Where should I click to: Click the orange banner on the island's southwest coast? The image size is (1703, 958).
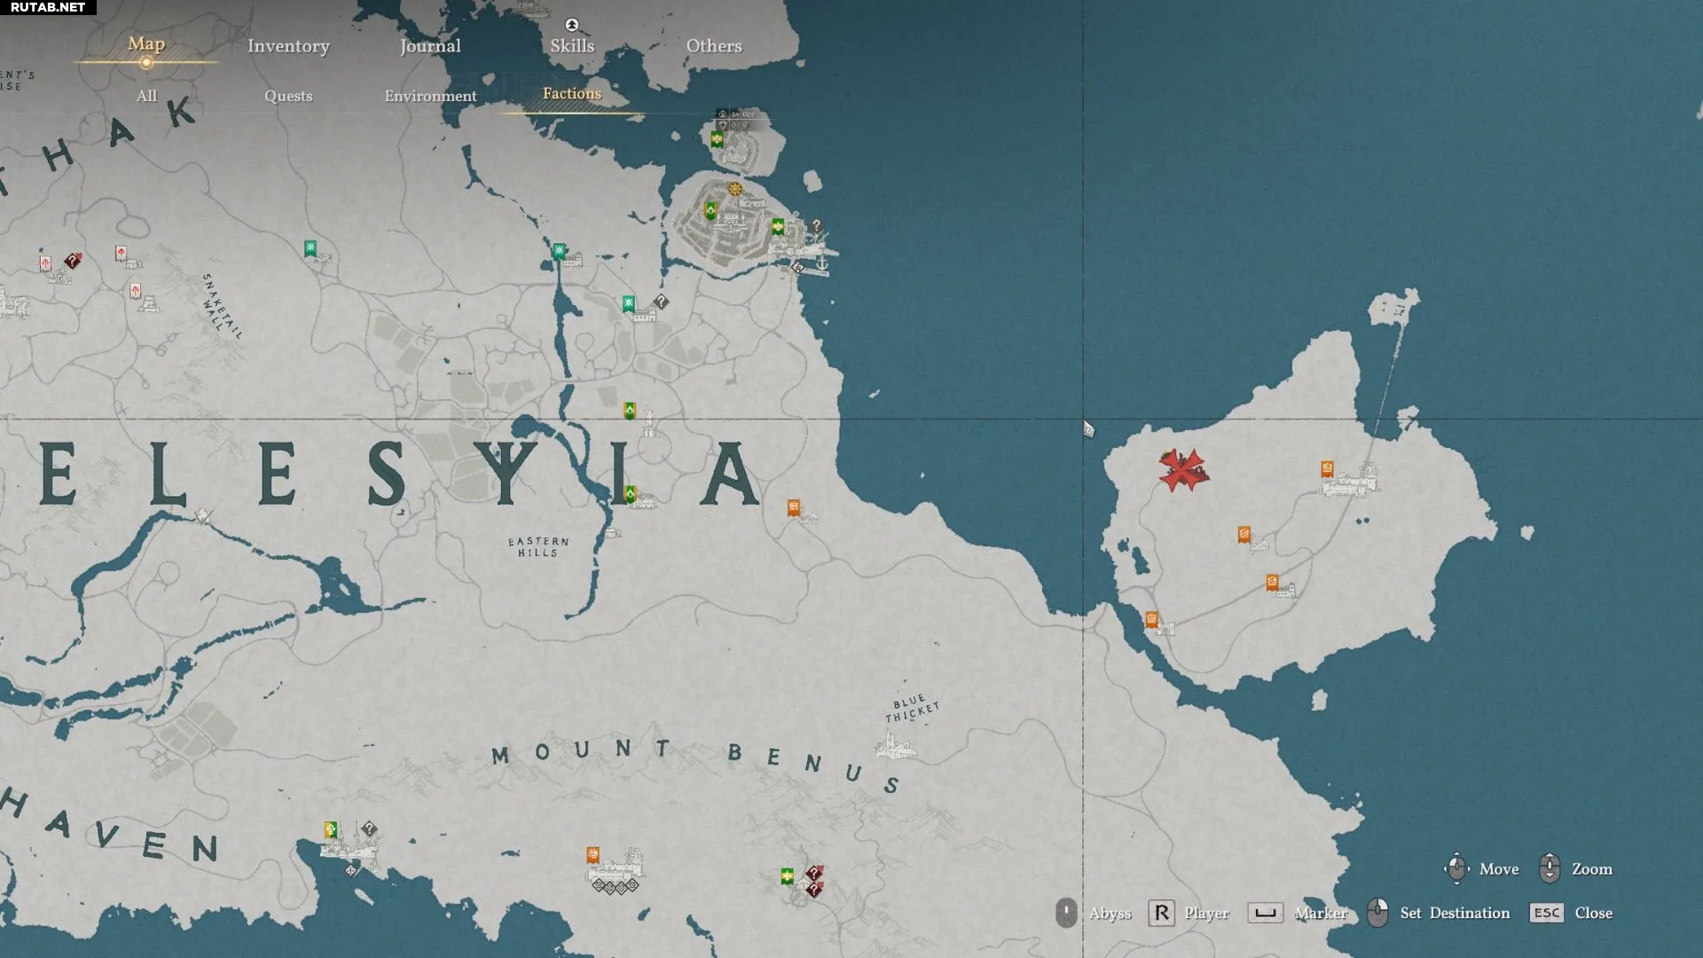[1151, 619]
